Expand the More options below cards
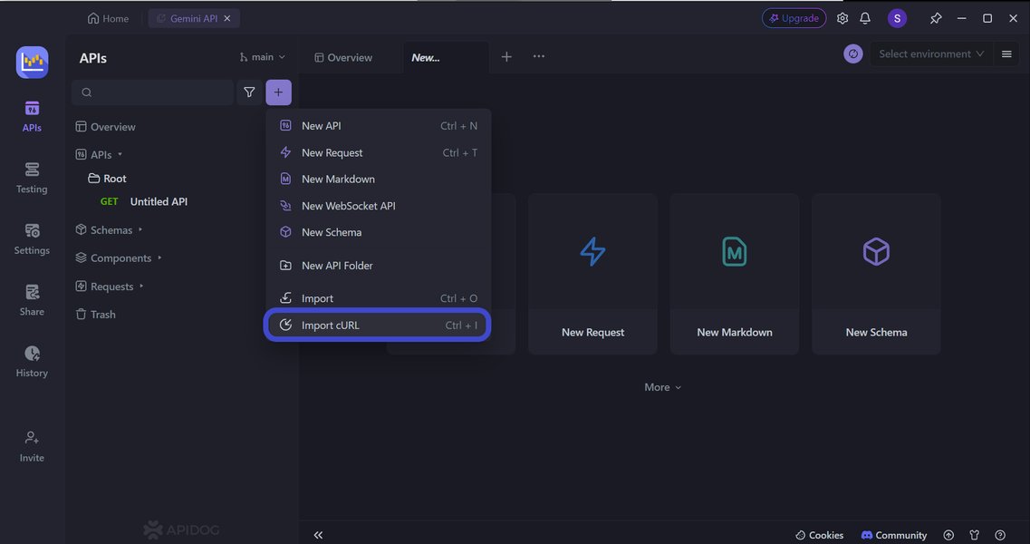This screenshot has height=544, width=1030. click(662, 387)
